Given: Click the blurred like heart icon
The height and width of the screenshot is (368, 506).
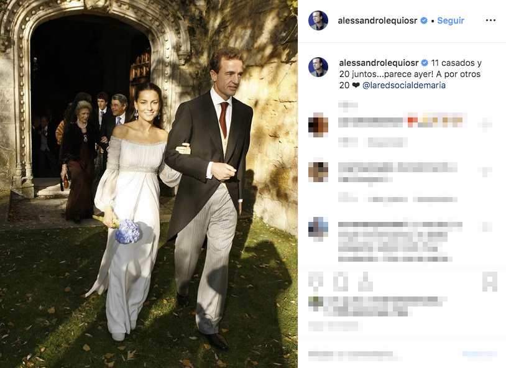Looking at the screenshot, I should coord(316,282).
